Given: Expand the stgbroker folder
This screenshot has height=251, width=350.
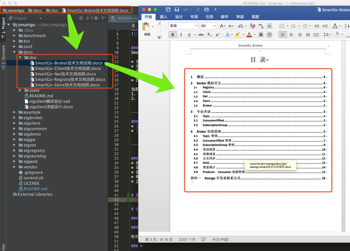Looking at the screenshot, I should [14, 118].
